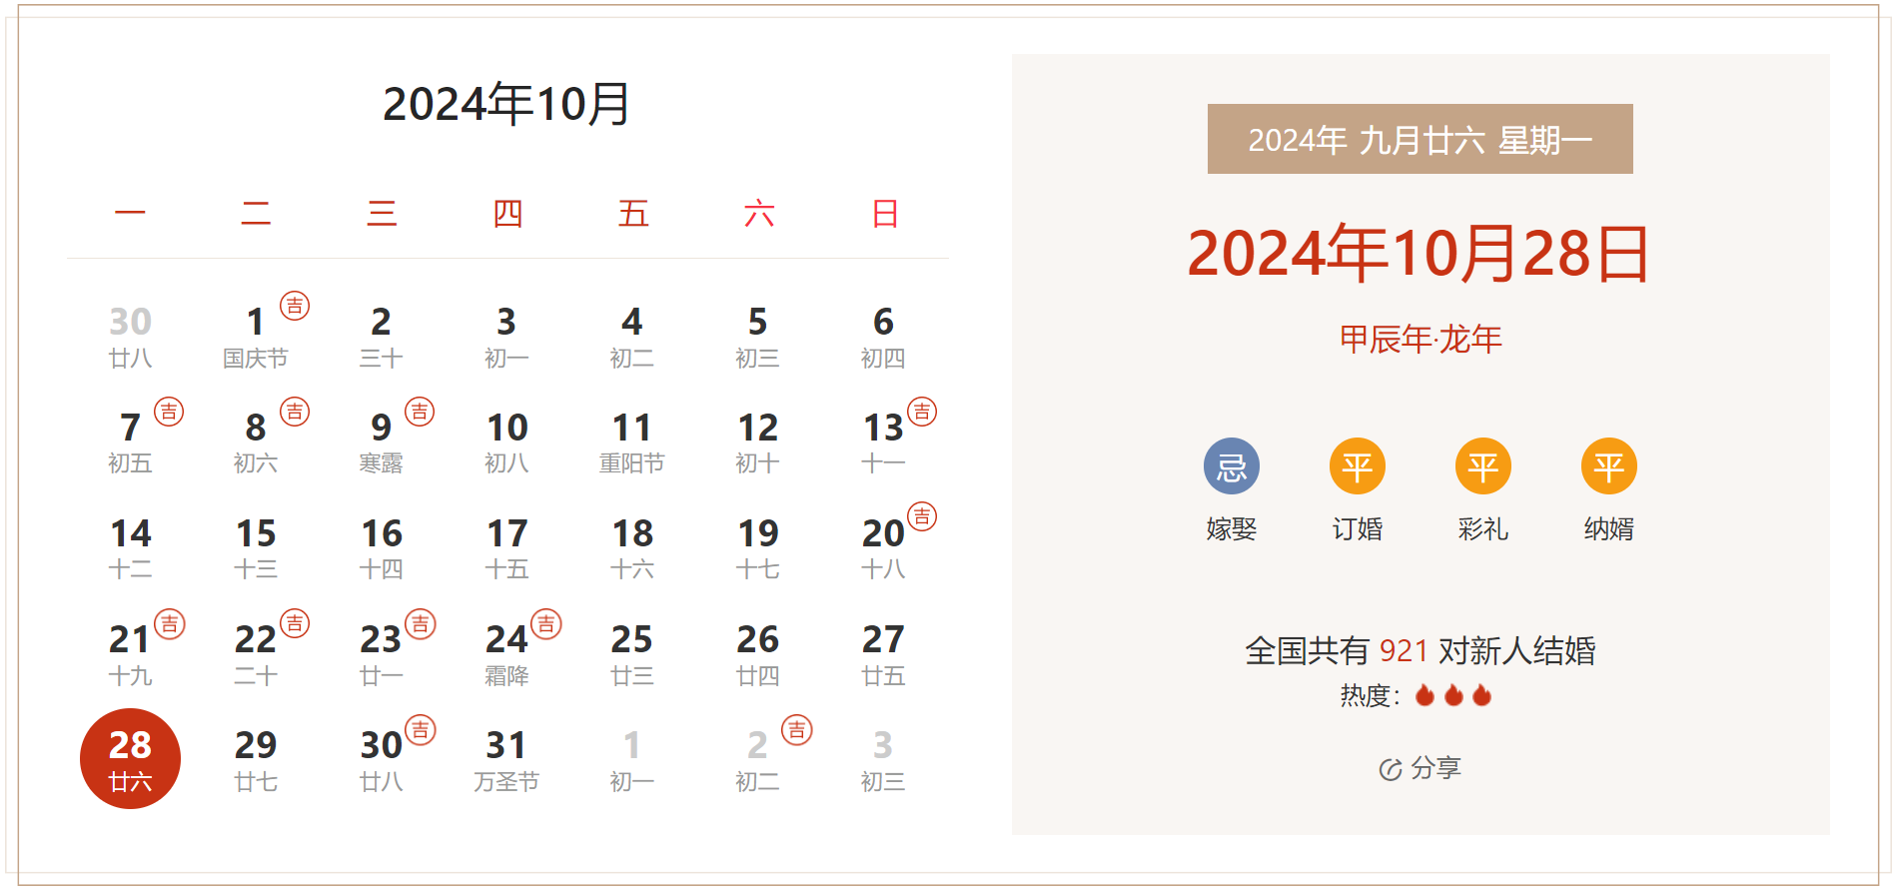Click the 吉 badge on October 20
1898x889 pixels.
pyautogui.click(x=922, y=516)
